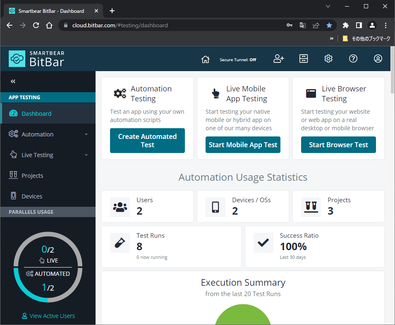This screenshot has height=325, width=395.
Task: Toggle the browser side panel icon
Action: click(359, 25)
